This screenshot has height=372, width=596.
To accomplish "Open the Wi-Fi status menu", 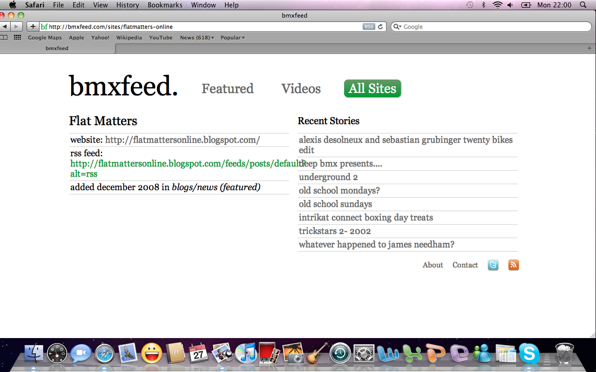I will (x=497, y=5).
